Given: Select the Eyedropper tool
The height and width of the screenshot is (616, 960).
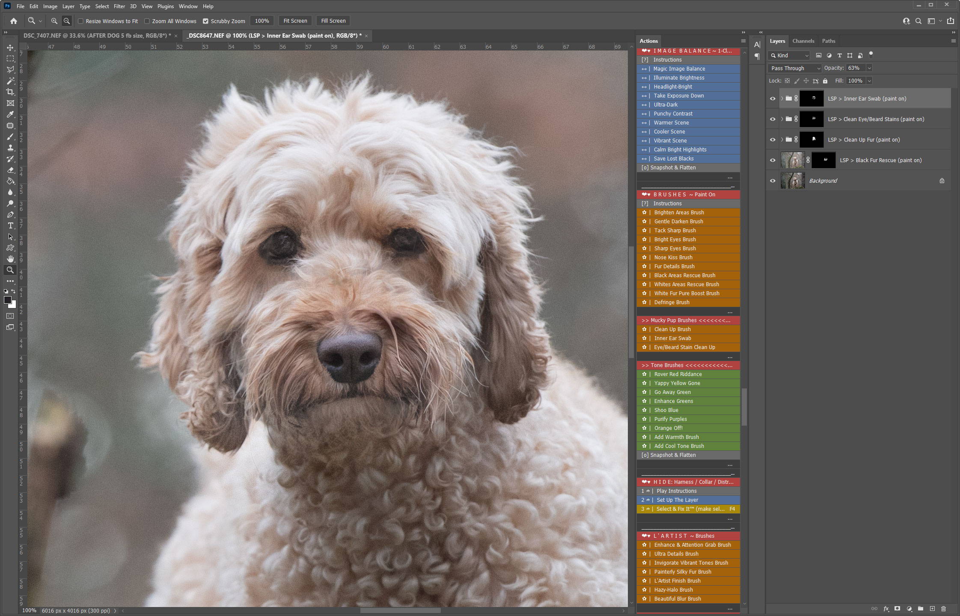Looking at the screenshot, I should click(10, 114).
